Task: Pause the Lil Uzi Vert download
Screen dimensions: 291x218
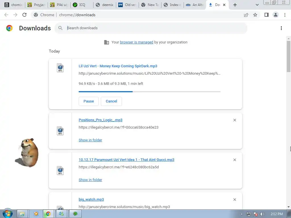Action: (89, 101)
